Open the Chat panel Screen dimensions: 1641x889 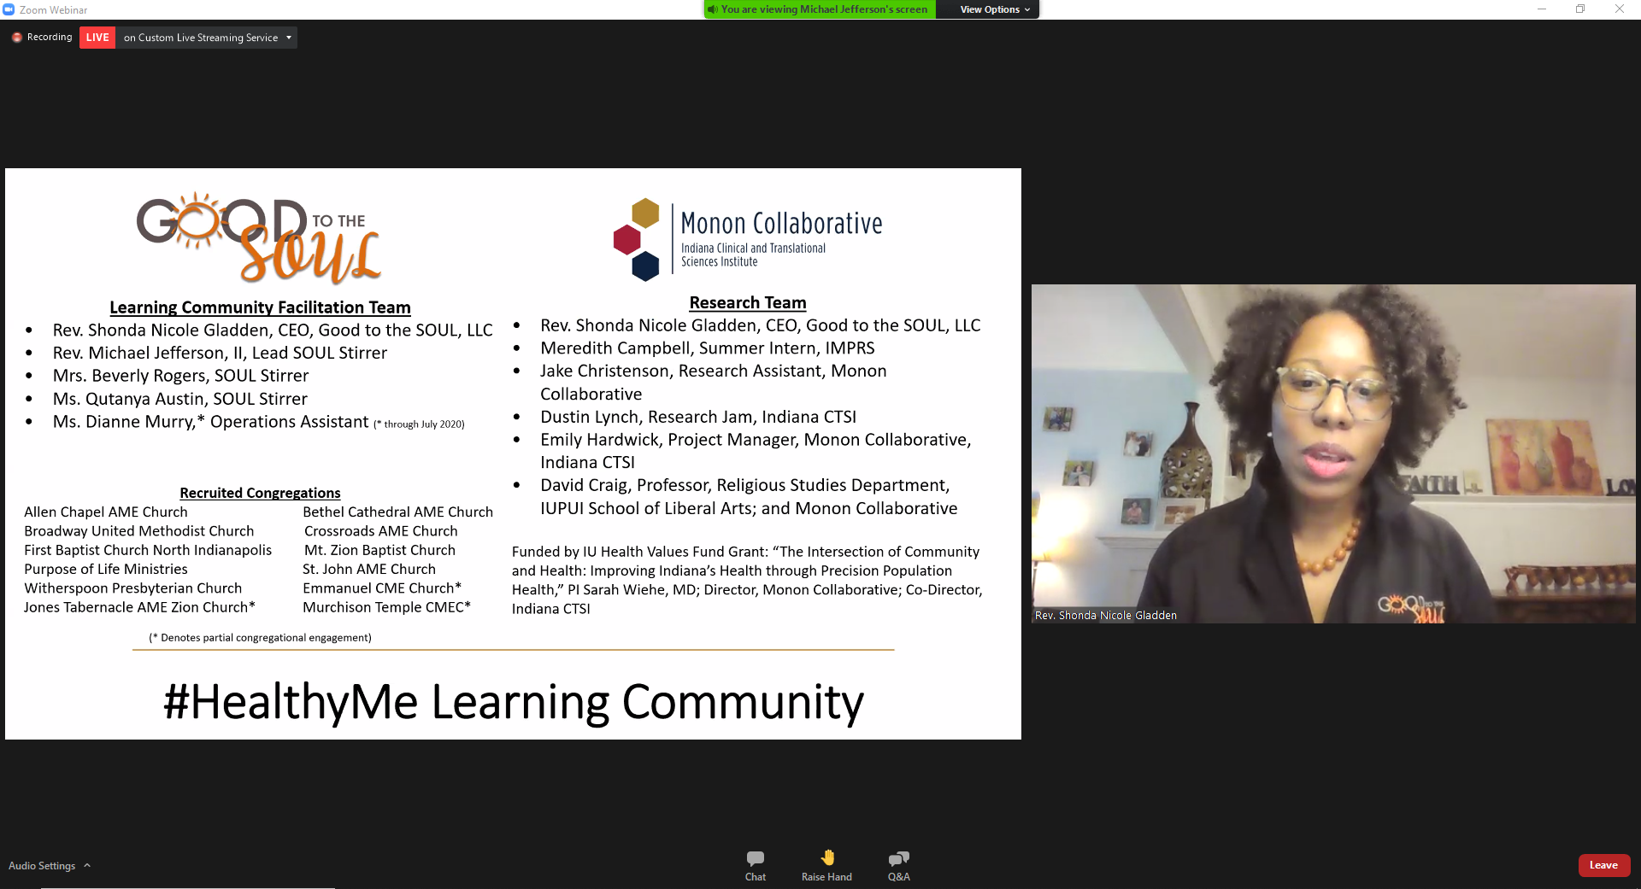[755, 865]
